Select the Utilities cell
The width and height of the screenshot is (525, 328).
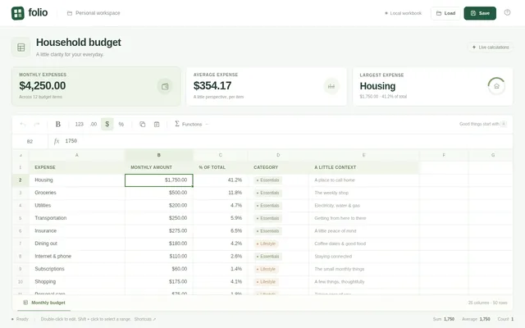tap(77, 206)
